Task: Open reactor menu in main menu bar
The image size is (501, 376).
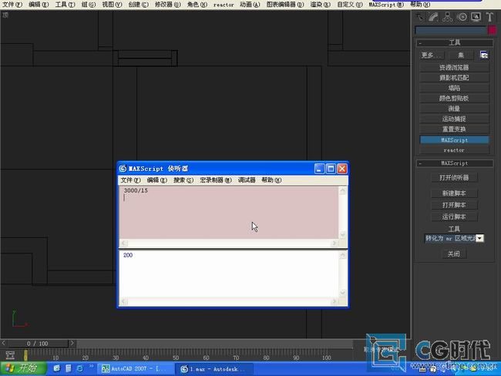Action: 224,5
